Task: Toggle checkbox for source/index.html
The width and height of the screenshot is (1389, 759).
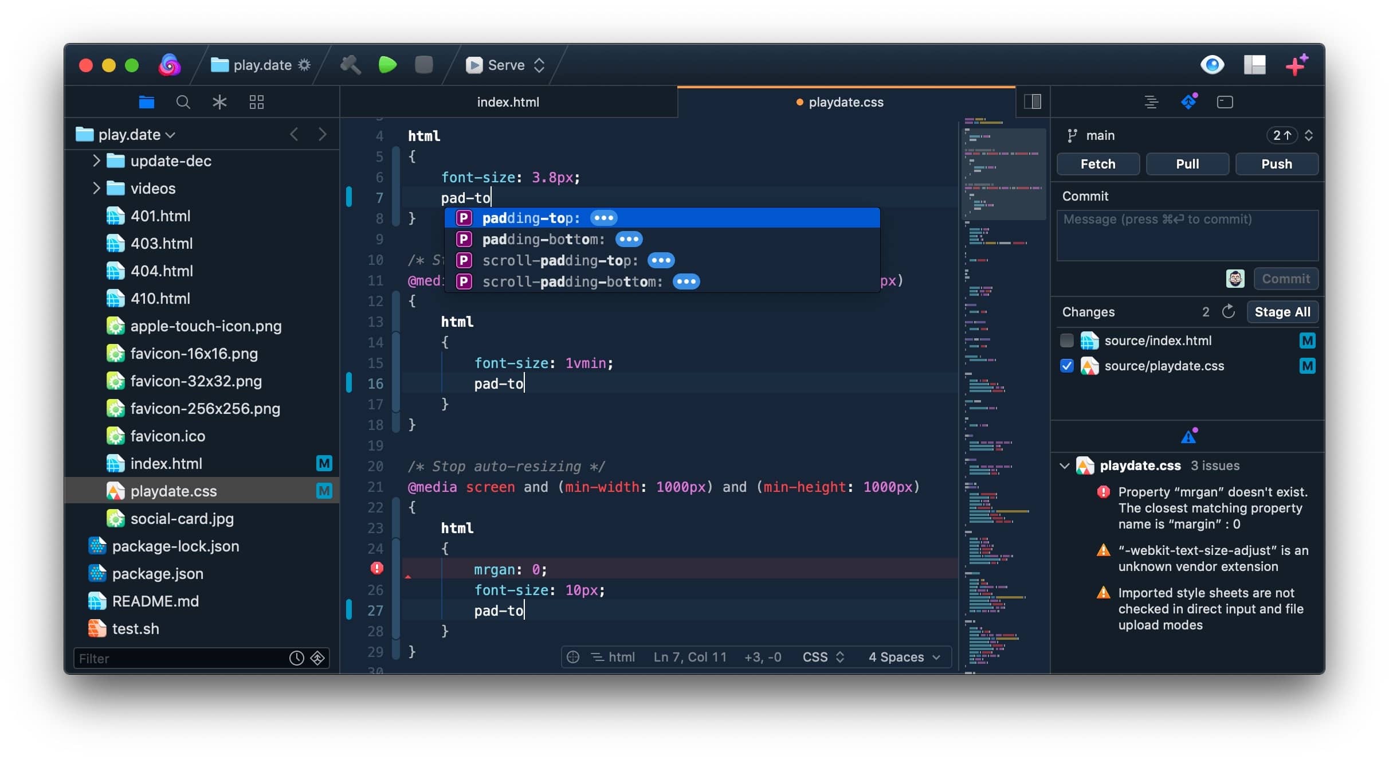Action: 1067,339
